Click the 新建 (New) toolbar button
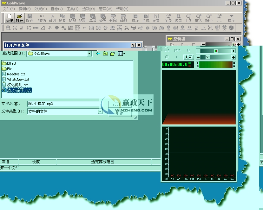Viewport: 263px width, 210px height. coord(9,18)
